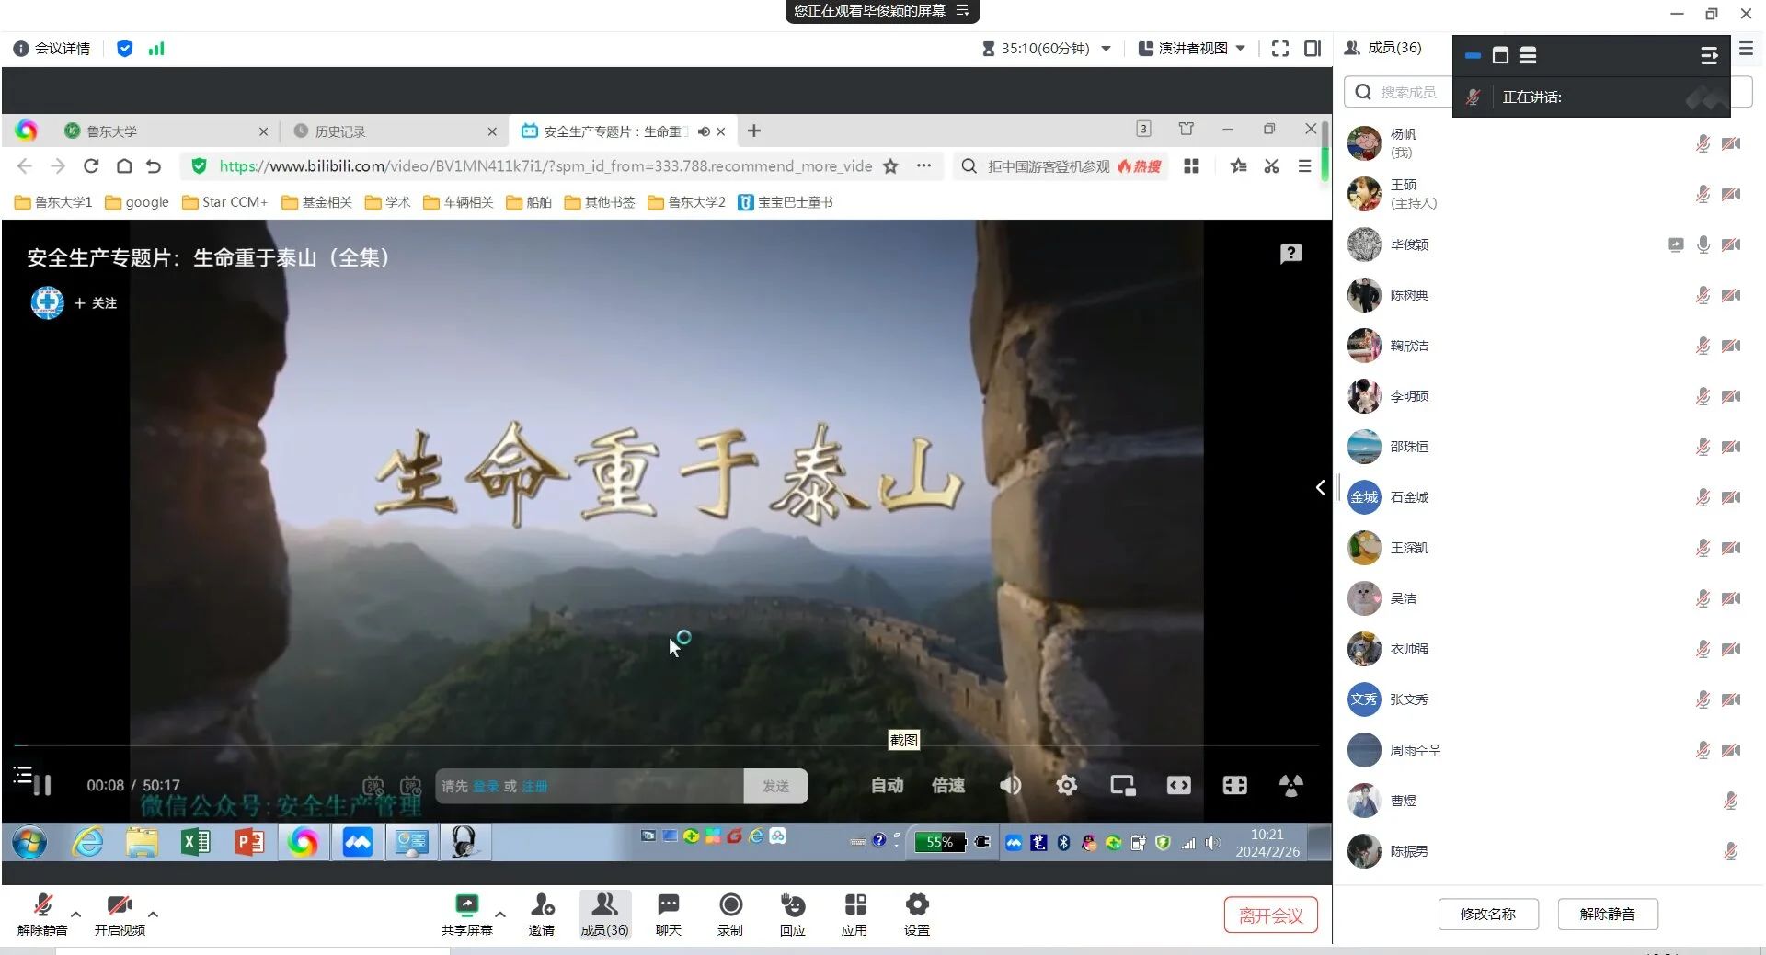The width and height of the screenshot is (1766, 955).
Task: Bookmark page with the star icon
Action: pos(890,166)
